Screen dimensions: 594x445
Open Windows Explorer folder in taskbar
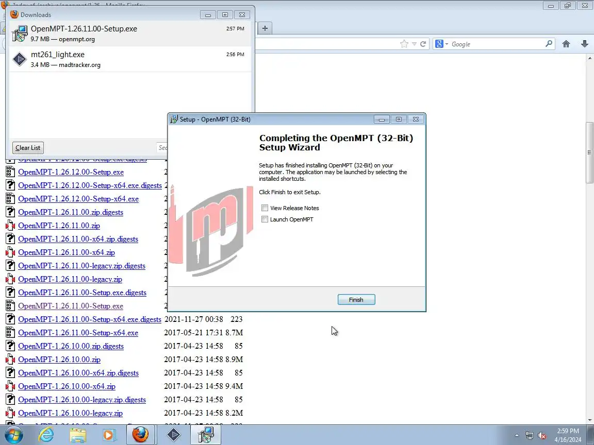[78, 435]
